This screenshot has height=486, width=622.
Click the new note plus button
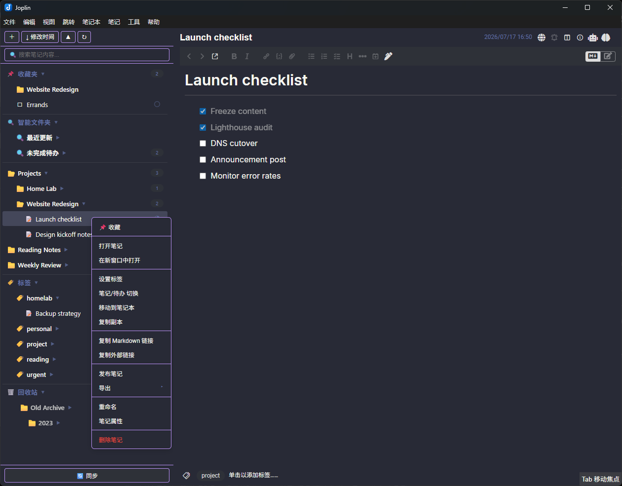pyautogui.click(x=12, y=37)
